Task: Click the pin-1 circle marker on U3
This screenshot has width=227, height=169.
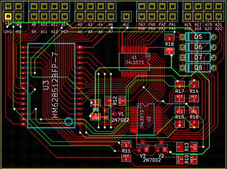Action: pos(68,121)
